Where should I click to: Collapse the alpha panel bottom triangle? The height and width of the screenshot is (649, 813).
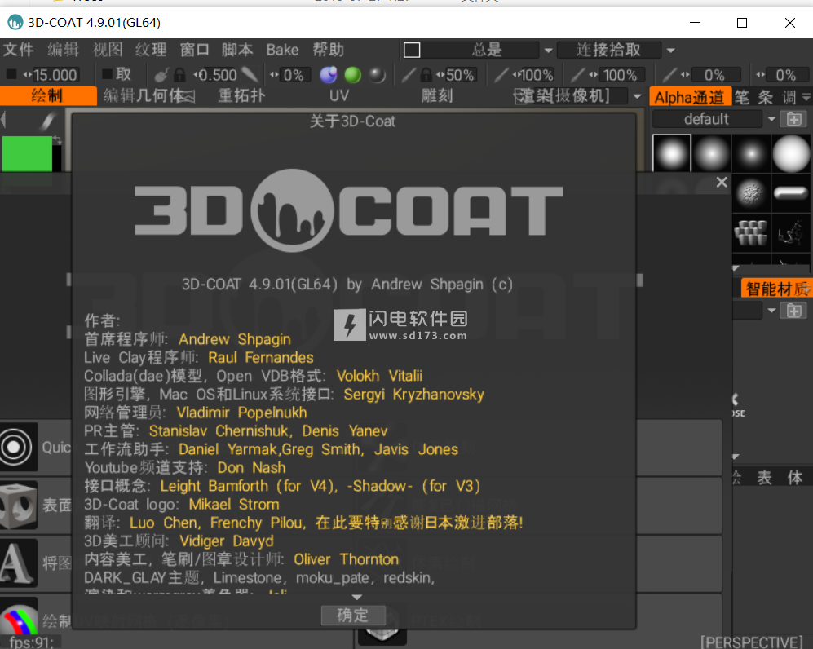point(736,268)
